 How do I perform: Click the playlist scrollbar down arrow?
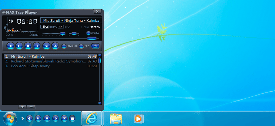click(99, 103)
